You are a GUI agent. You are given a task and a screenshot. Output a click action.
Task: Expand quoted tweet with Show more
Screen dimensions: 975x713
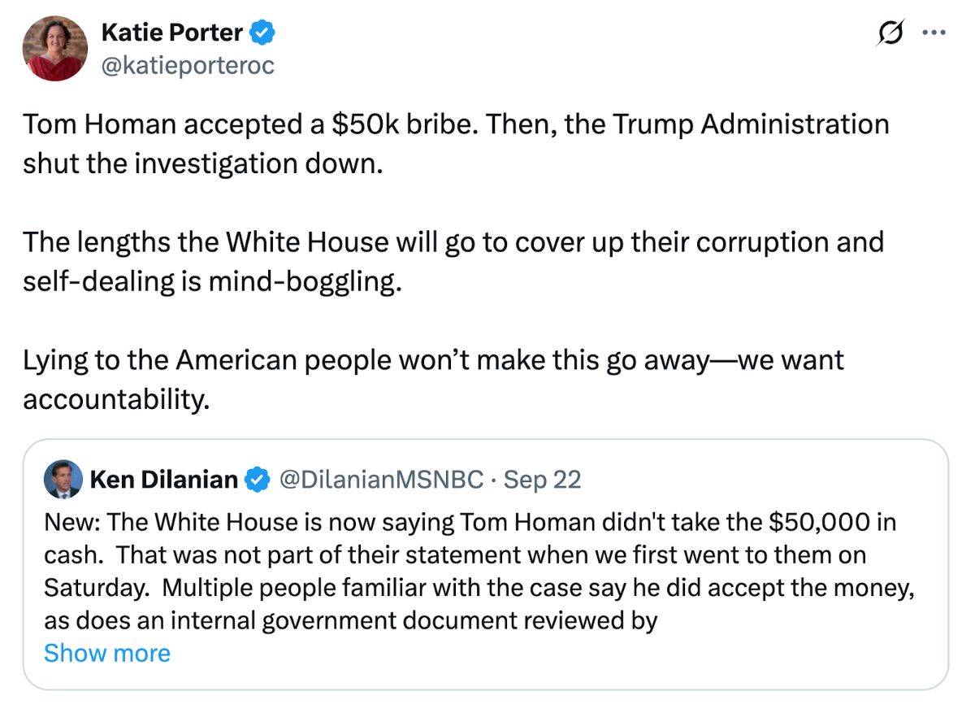(x=107, y=653)
